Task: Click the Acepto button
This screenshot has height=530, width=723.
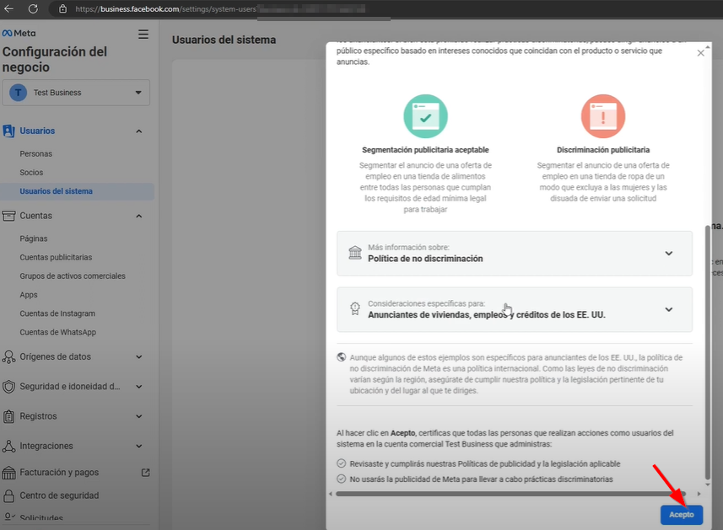Action: point(682,514)
